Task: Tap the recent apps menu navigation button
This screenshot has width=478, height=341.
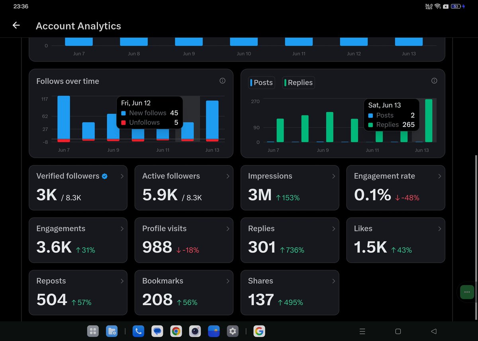Action: click(x=362, y=331)
